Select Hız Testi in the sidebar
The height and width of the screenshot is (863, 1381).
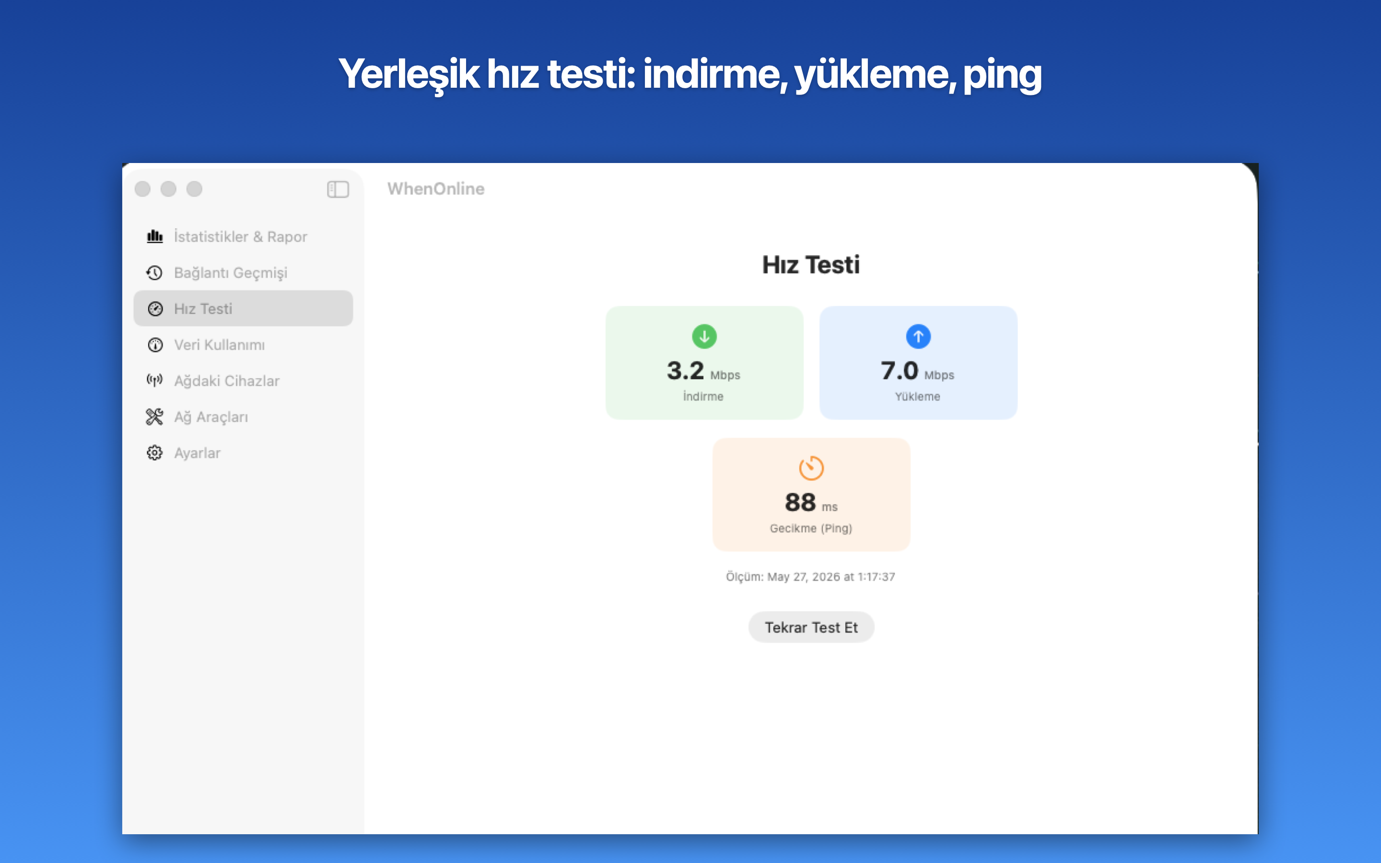243,309
